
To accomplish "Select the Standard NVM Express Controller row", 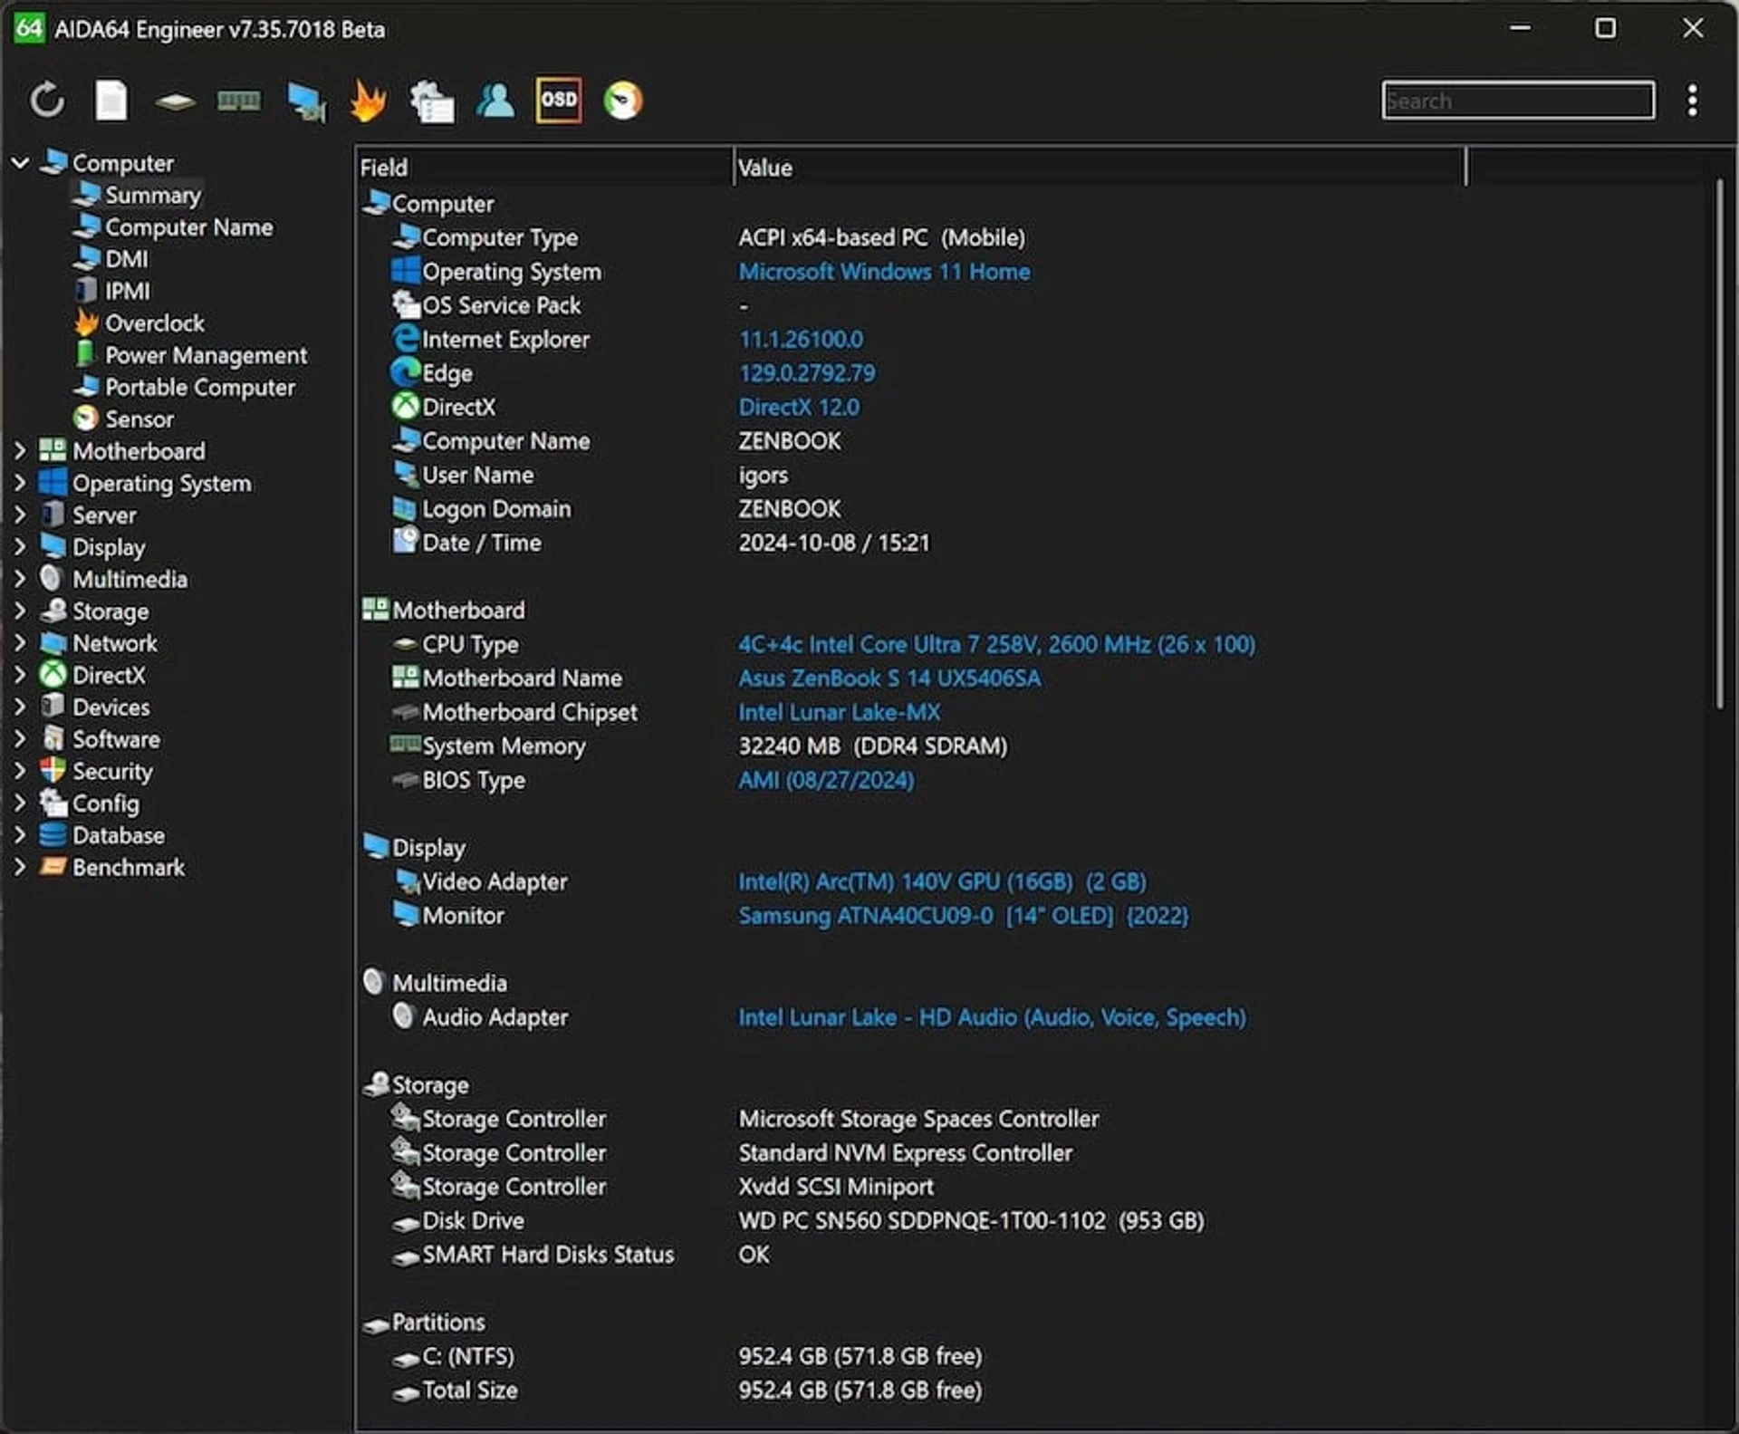I will click(1033, 1153).
